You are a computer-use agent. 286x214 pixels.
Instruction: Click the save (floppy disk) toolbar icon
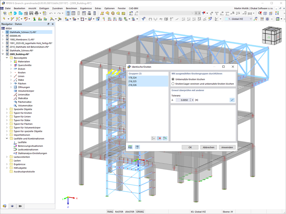point(31,13)
